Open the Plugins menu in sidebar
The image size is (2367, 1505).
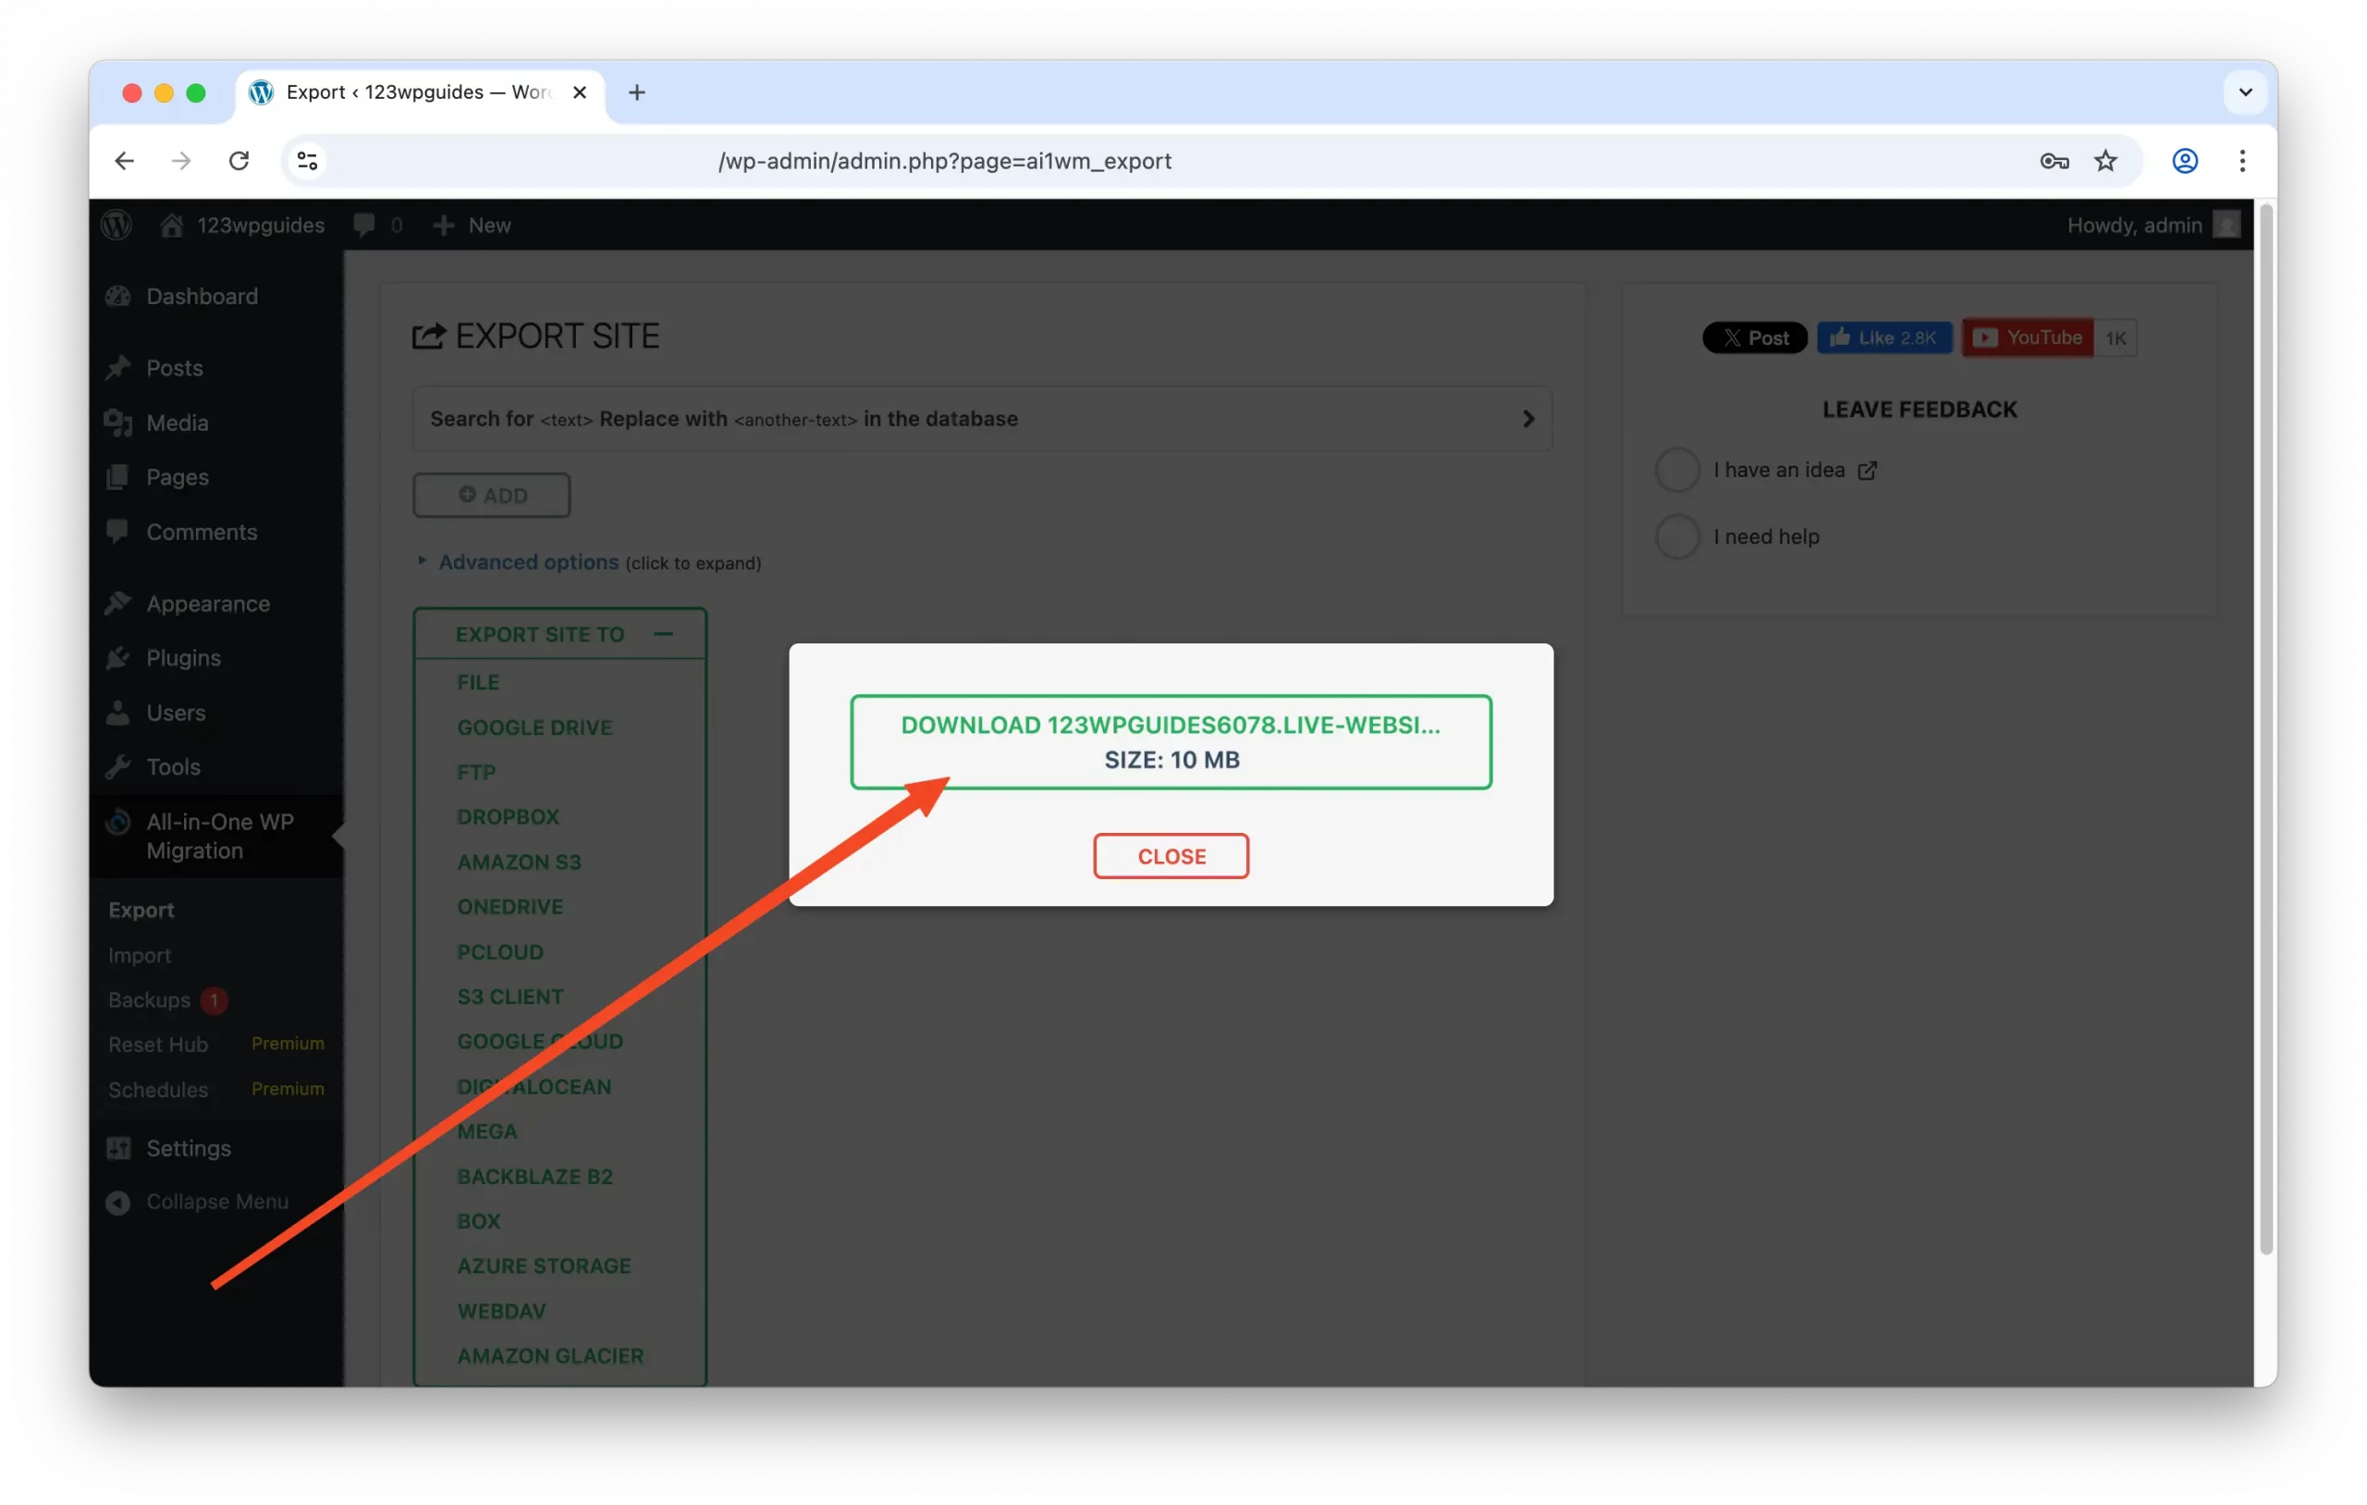(x=183, y=657)
